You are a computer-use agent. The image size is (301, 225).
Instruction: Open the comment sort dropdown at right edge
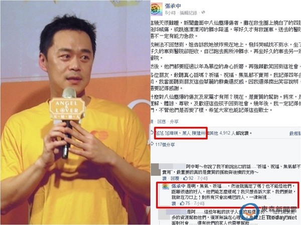(x=295, y=133)
